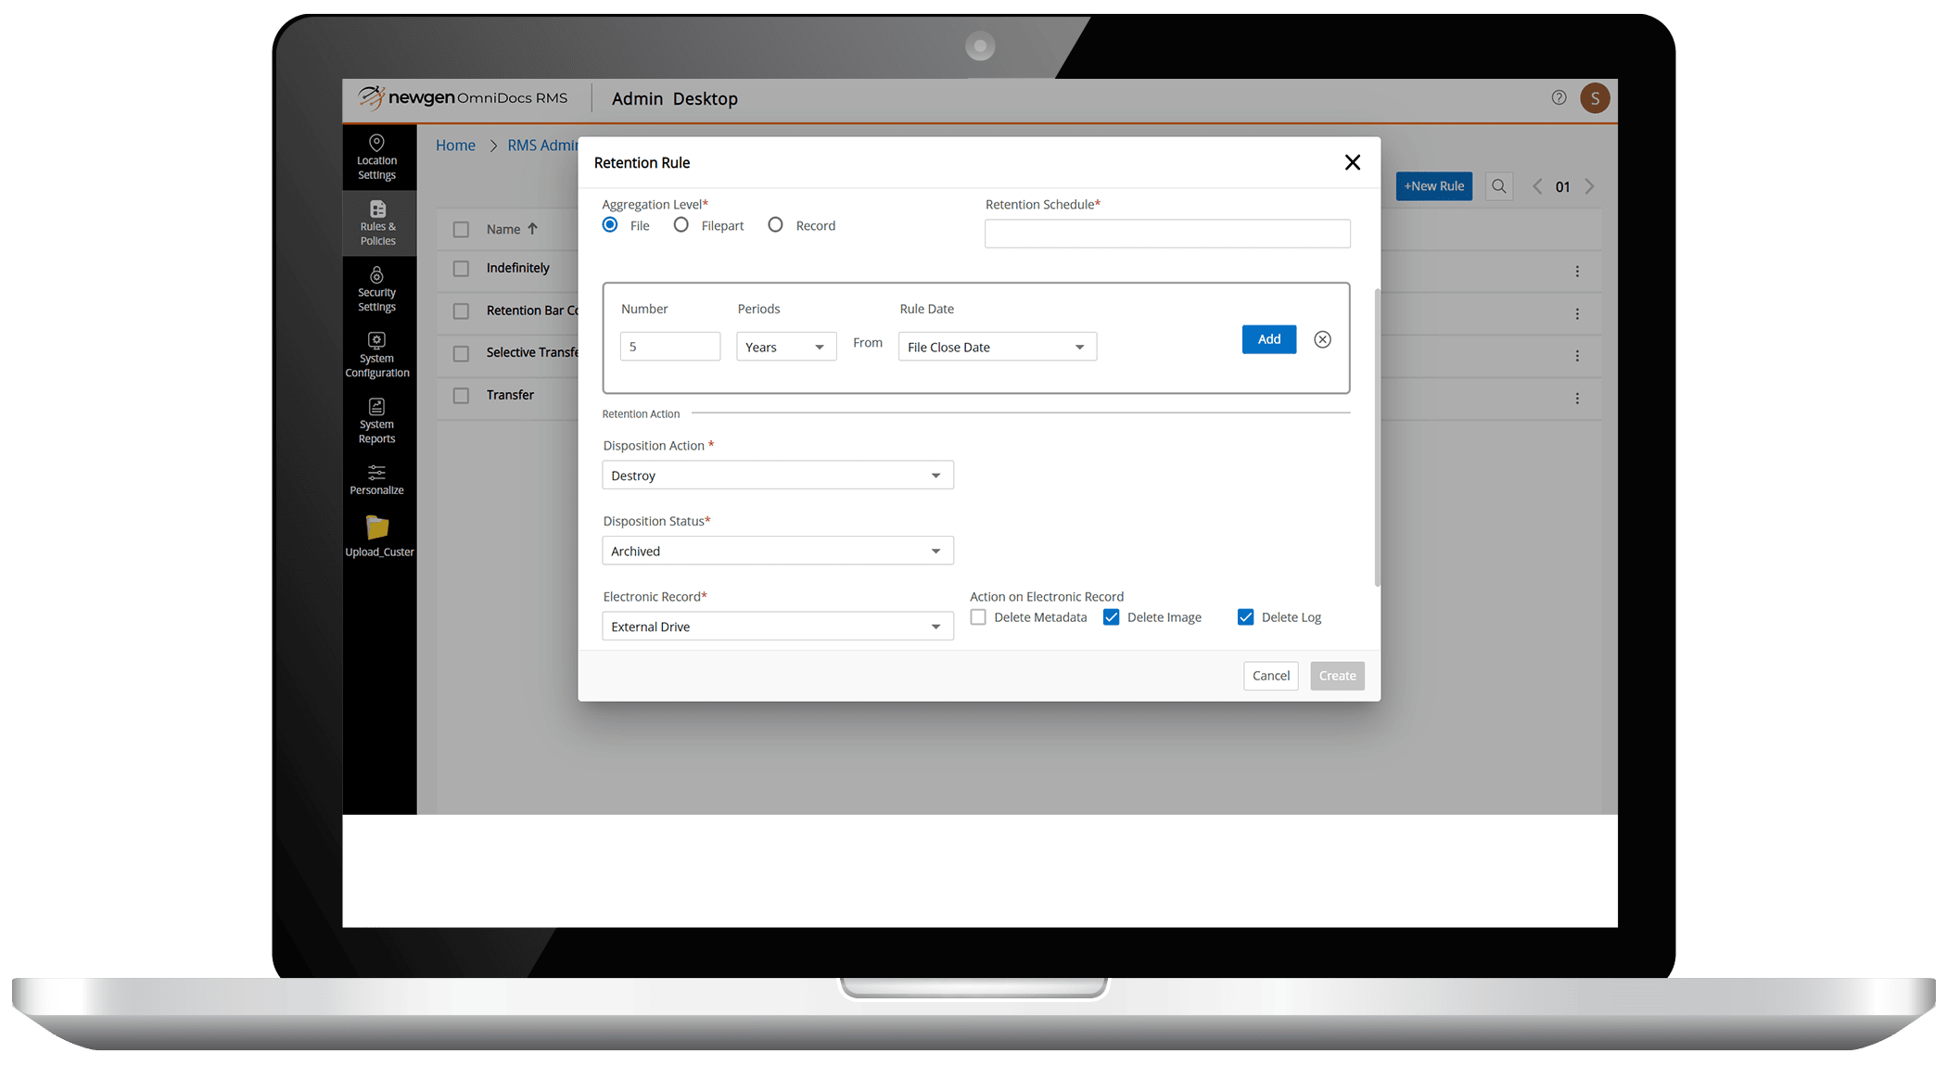Select the Filepart aggregation level

[681, 225]
